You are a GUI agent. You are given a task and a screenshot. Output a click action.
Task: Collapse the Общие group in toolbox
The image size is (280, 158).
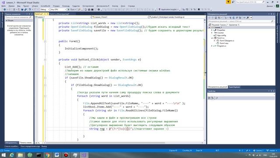[7, 21]
